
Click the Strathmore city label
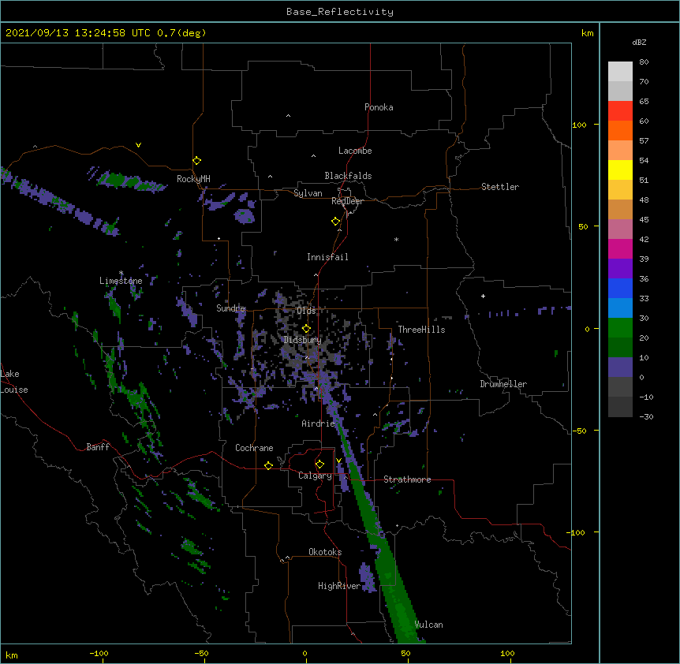pos(407,479)
